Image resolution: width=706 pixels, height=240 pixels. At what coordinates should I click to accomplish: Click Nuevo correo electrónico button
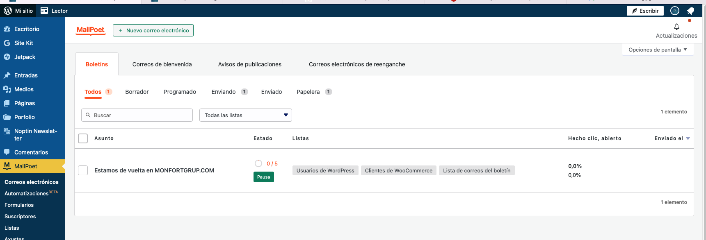click(153, 30)
